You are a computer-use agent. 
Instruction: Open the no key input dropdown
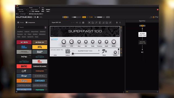click(23, 14)
